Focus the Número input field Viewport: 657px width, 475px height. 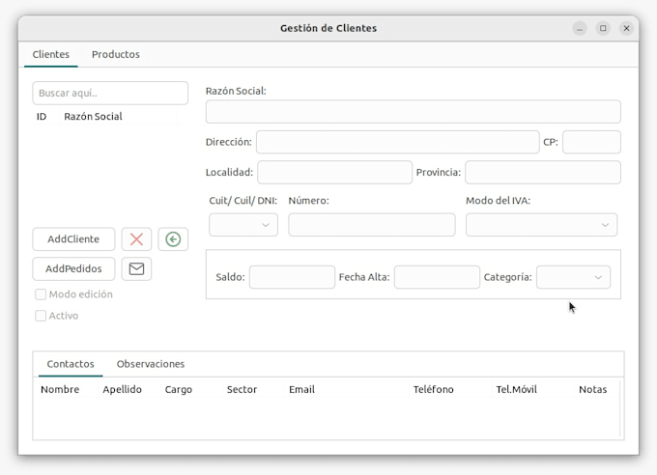coord(372,225)
